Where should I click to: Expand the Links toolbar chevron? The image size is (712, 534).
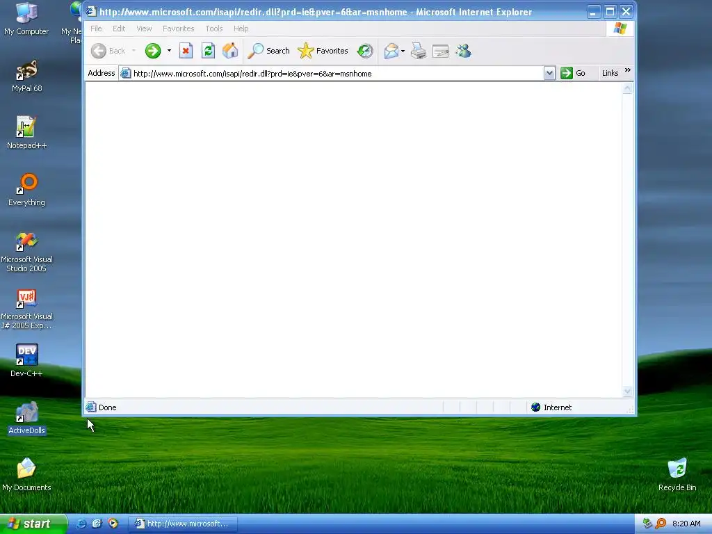click(628, 70)
